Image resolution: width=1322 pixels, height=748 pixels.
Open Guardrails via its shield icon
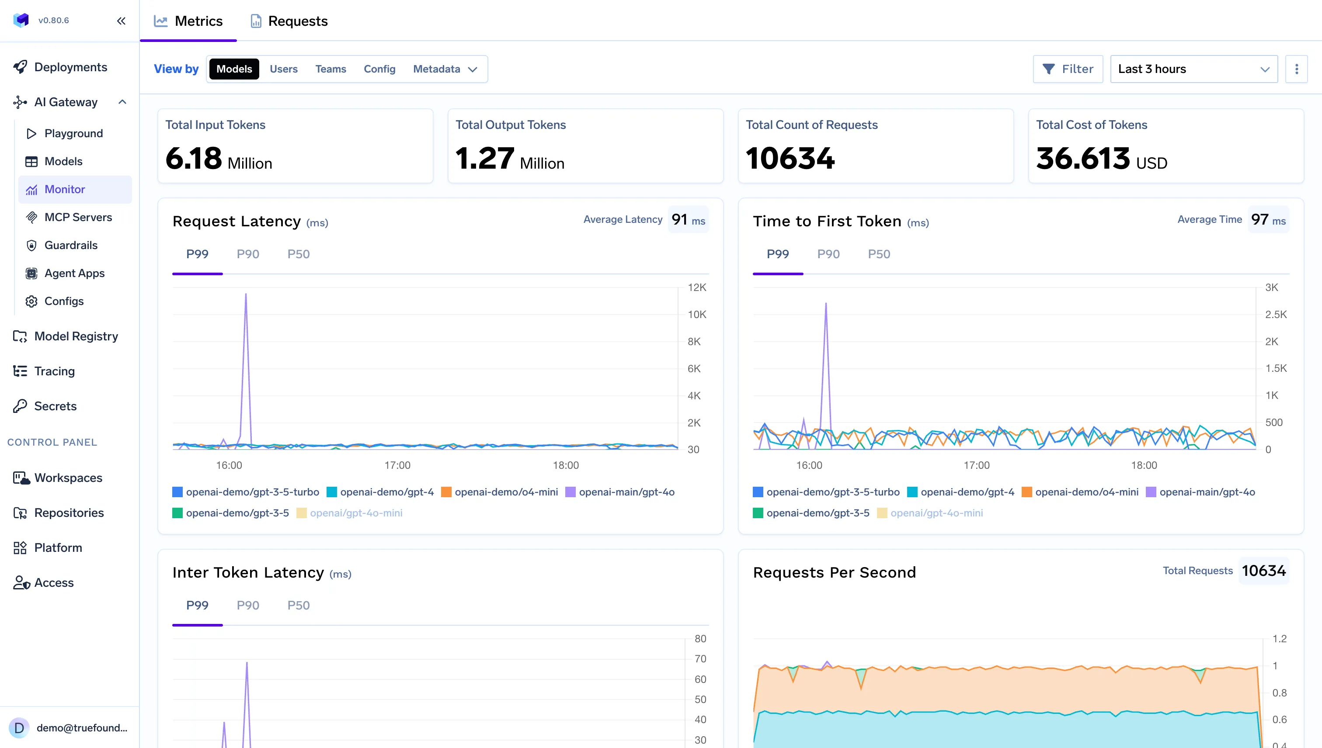31,245
